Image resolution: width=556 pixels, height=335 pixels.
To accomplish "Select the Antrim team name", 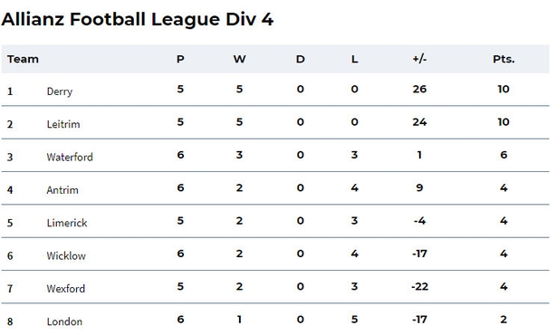I will [x=62, y=190].
